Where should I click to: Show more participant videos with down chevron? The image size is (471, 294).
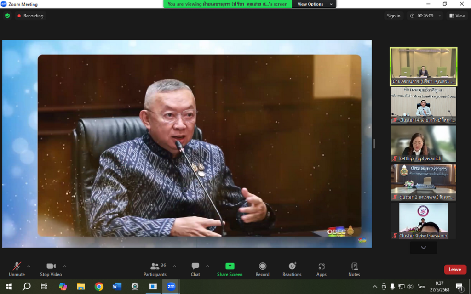point(424,248)
